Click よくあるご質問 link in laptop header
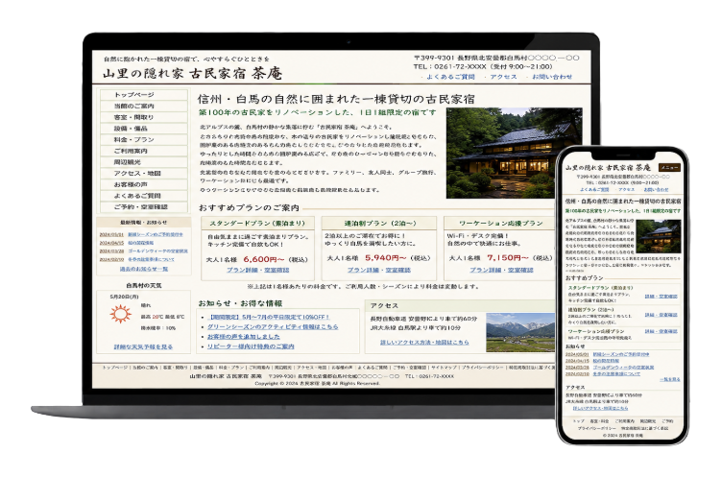Image resolution: width=722 pixels, height=477 pixels. (x=450, y=77)
